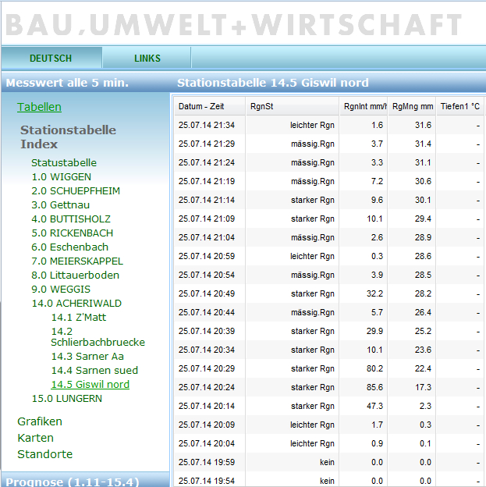Image resolution: width=486 pixels, height=487 pixels.
Task: Open the Grafiken section
Action: [x=39, y=421]
